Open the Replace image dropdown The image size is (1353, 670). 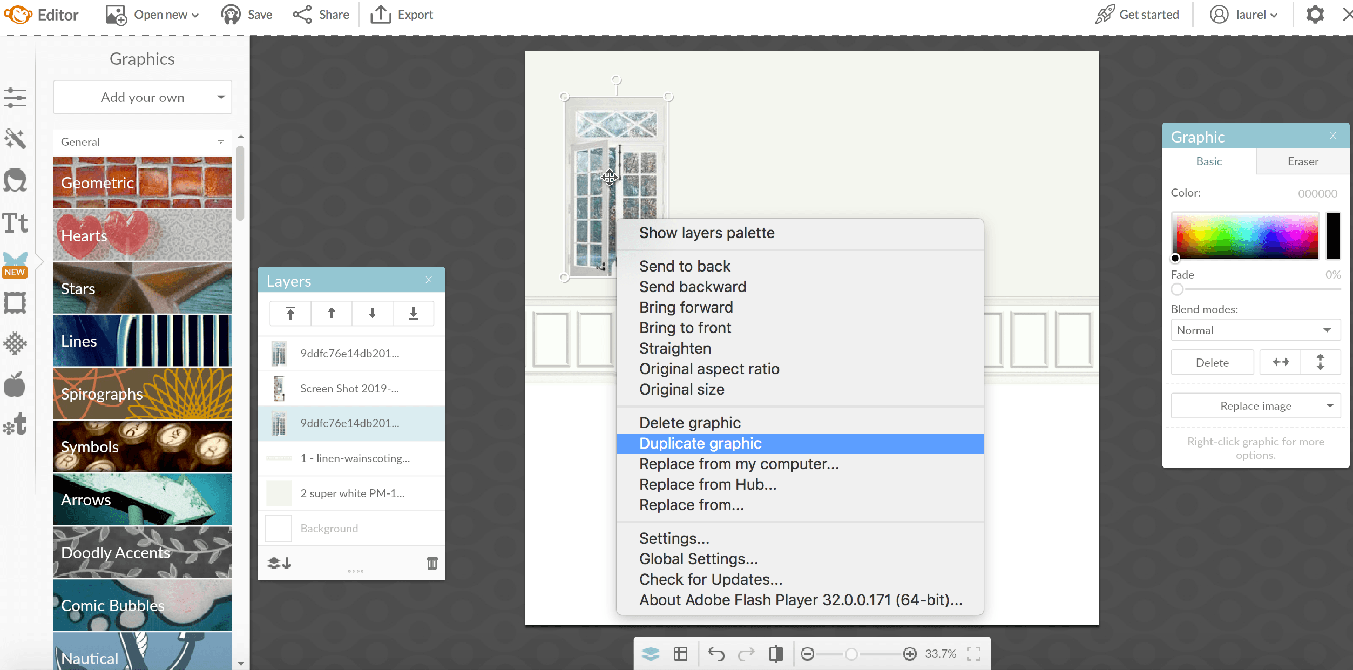pos(1255,405)
